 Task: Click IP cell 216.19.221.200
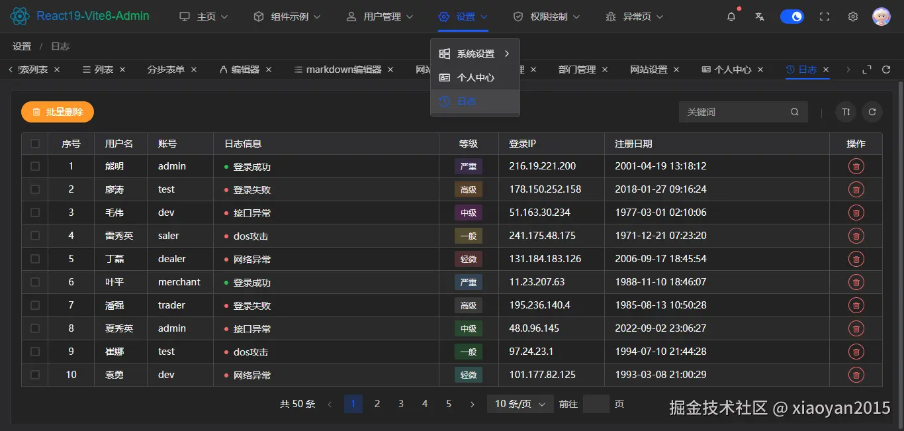pyautogui.click(x=543, y=166)
